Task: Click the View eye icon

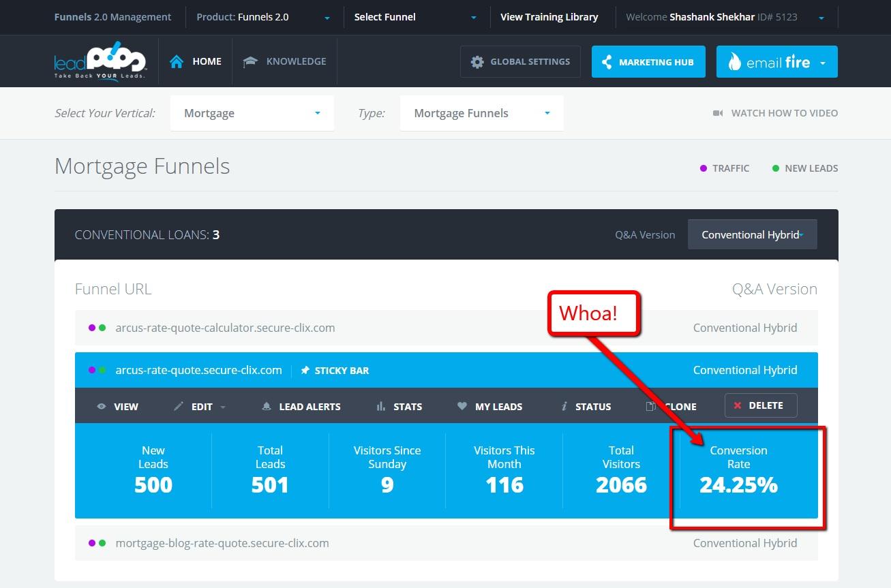Action: (102, 406)
